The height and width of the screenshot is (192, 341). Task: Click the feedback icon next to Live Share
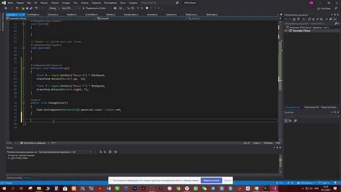tap(336, 9)
